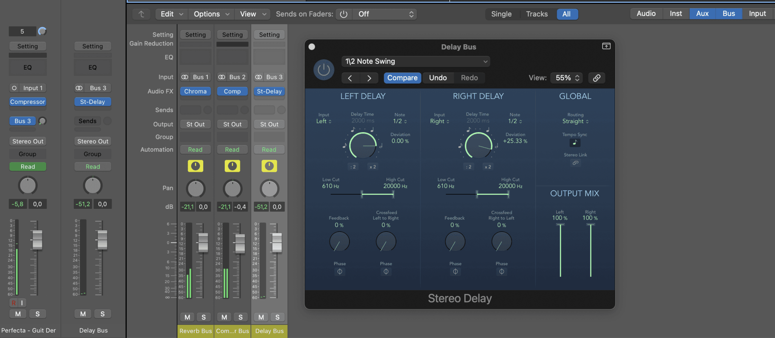
Task: Expand plugin window with top-right icon
Action: pos(606,46)
